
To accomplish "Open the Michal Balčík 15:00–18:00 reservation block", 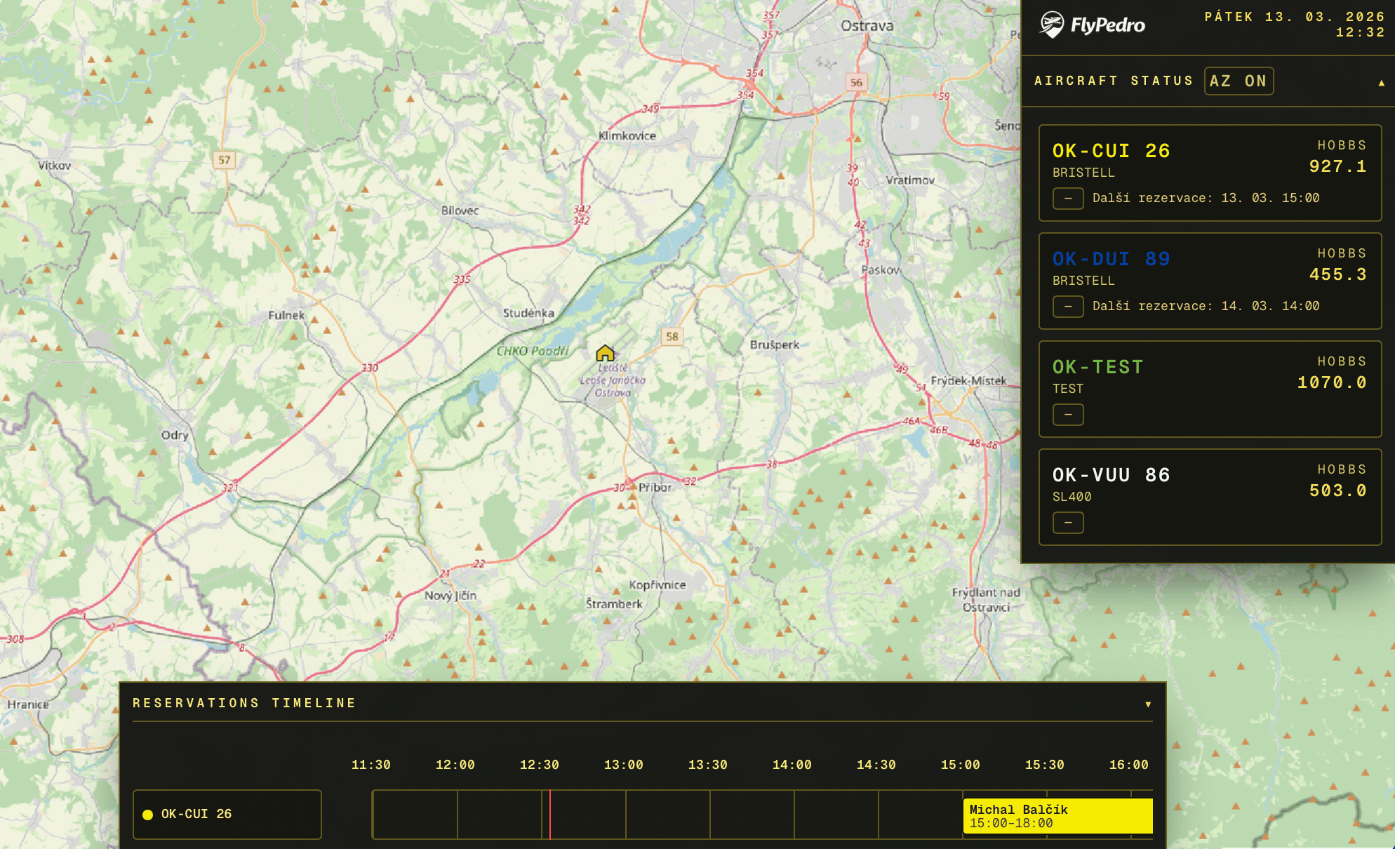I will 1058,815.
